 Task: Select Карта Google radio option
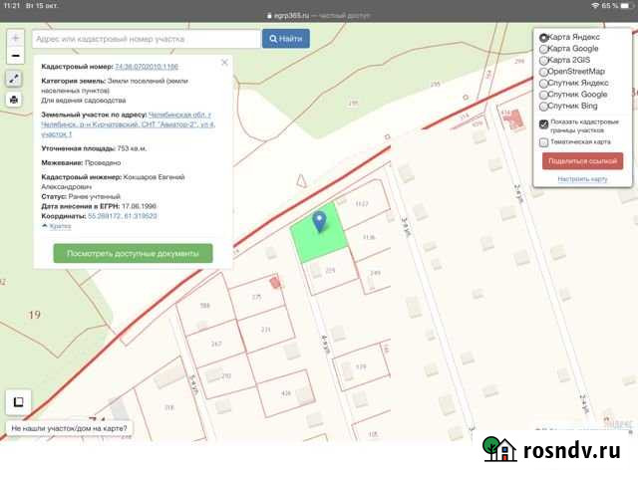543,49
